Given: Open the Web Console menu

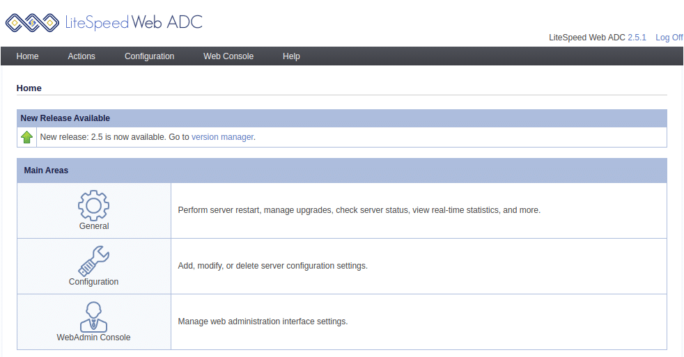Looking at the screenshot, I should pos(228,56).
